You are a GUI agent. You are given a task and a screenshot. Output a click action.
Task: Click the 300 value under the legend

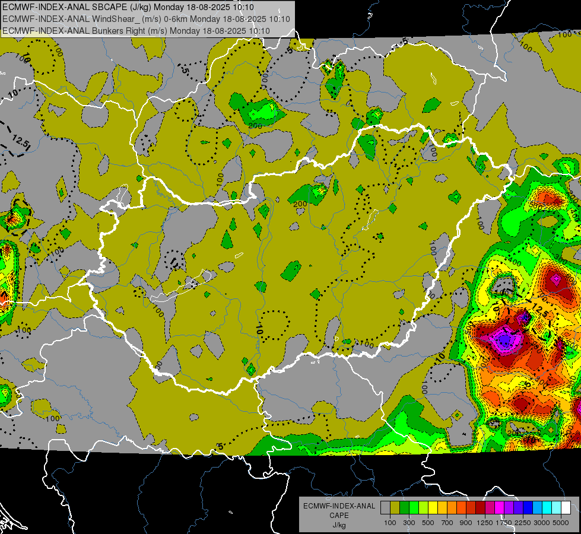[409, 523]
